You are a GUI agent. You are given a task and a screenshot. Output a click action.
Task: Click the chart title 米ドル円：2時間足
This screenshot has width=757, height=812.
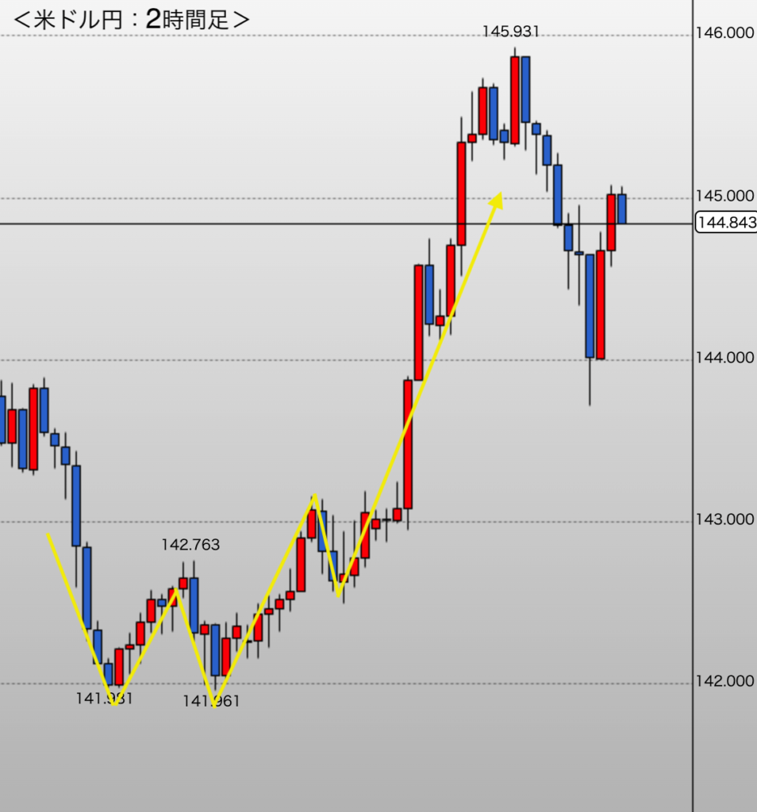pos(132,20)
